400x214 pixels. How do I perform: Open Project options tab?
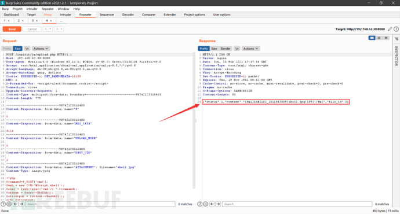[195, 15]
